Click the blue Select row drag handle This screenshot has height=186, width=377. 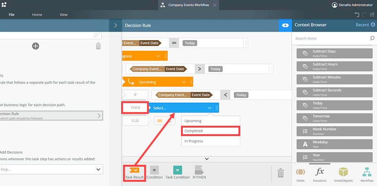217,108
